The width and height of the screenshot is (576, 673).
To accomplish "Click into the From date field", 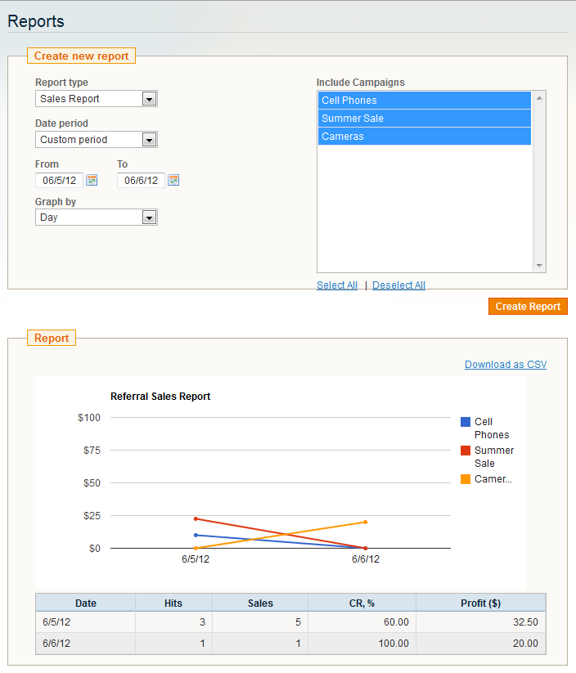I will pyautogui.click(x=59, y=180).
